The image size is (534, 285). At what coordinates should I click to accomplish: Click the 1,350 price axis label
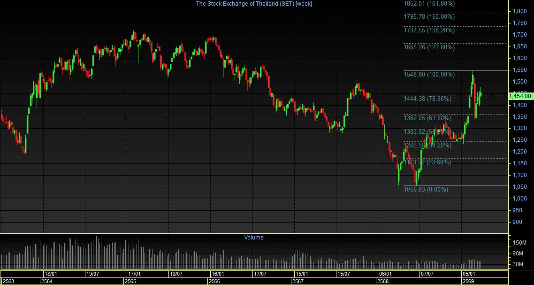[520, 117]
